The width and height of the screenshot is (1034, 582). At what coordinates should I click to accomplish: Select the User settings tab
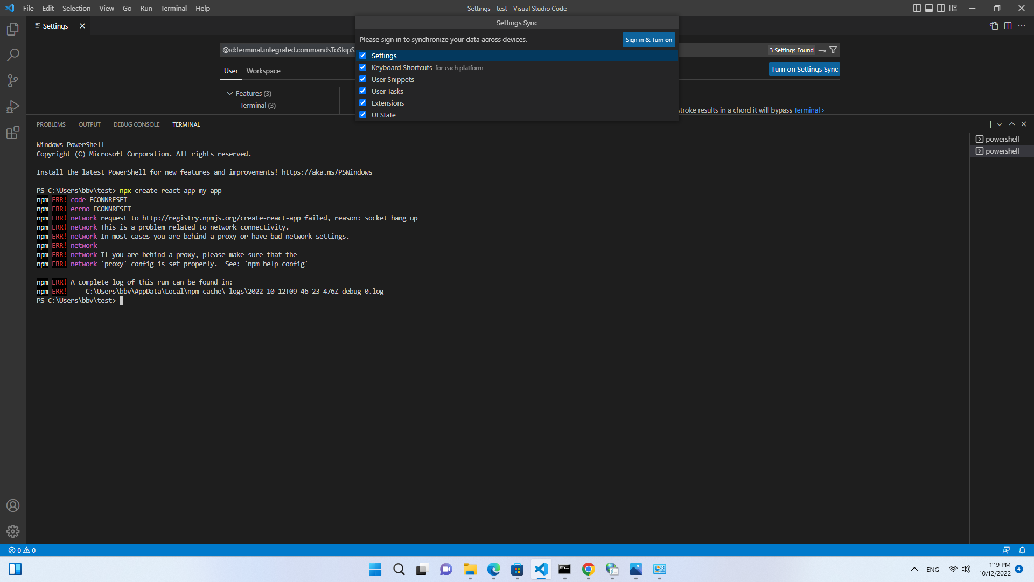pyautogui.click(x=231, y=71)
